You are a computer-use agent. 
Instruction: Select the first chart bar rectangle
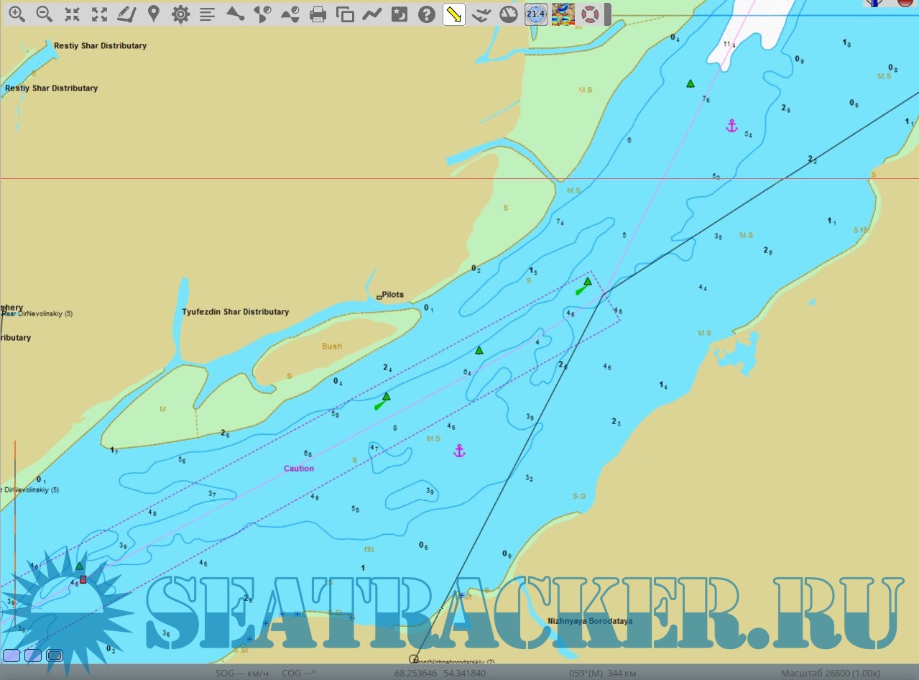tap(11, 656)
